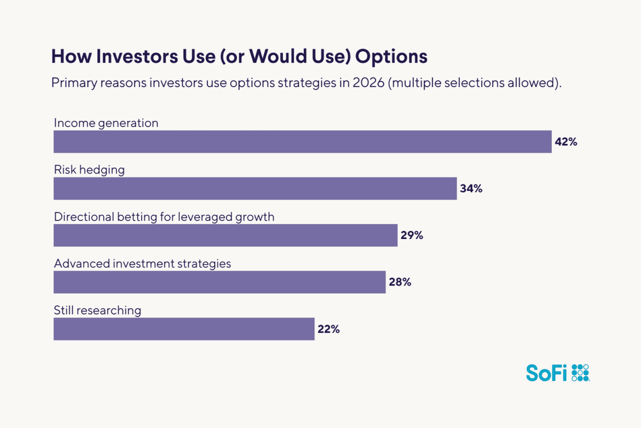Select 'Directional betting for leveraged growth' label
This screenshot has height=428, width=641.
pyautogui.click(x=164, y=217)
